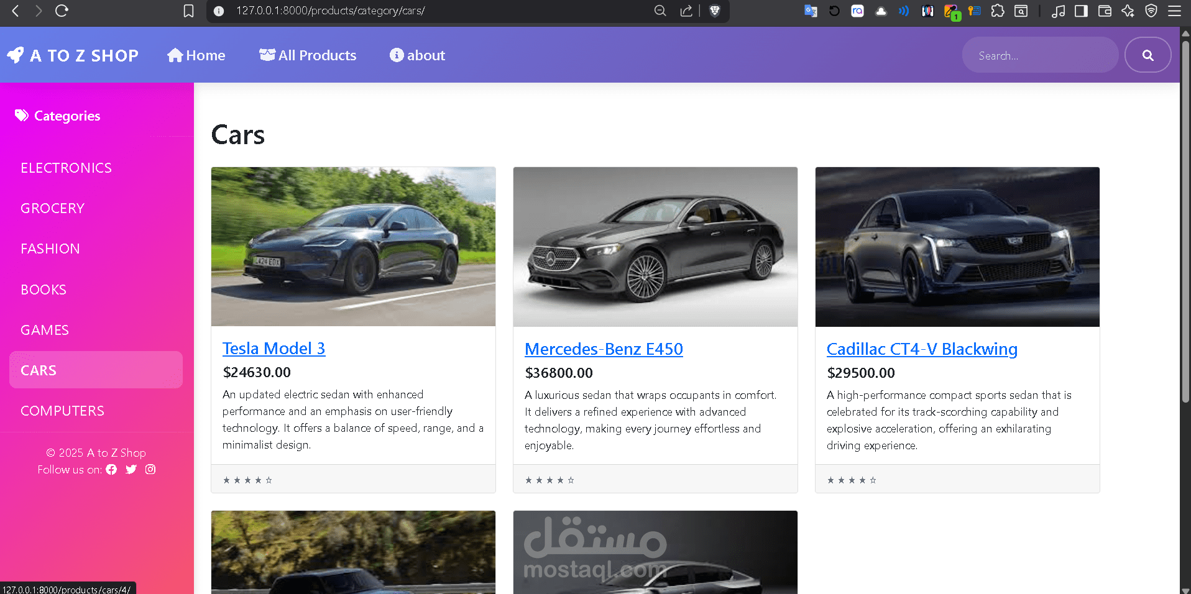
Task: Open the circular-arrow reload extension icon
Action: point(834,11)
